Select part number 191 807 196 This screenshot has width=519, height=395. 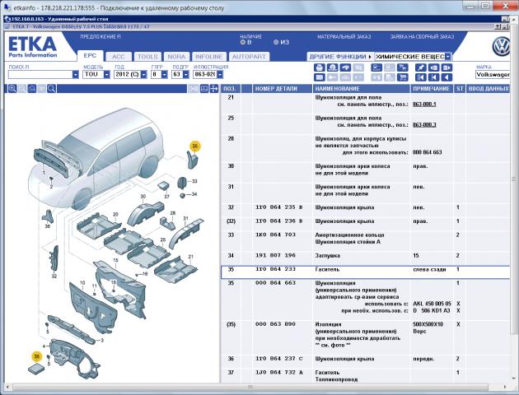(x=275, y=255)
